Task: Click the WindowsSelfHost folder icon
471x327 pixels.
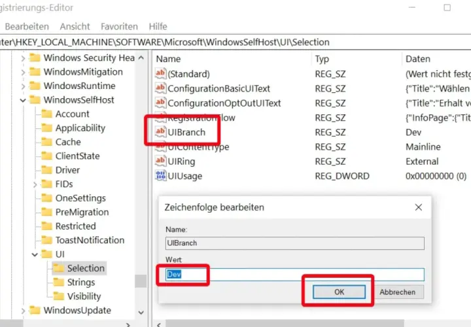Action: coord(35,99)
